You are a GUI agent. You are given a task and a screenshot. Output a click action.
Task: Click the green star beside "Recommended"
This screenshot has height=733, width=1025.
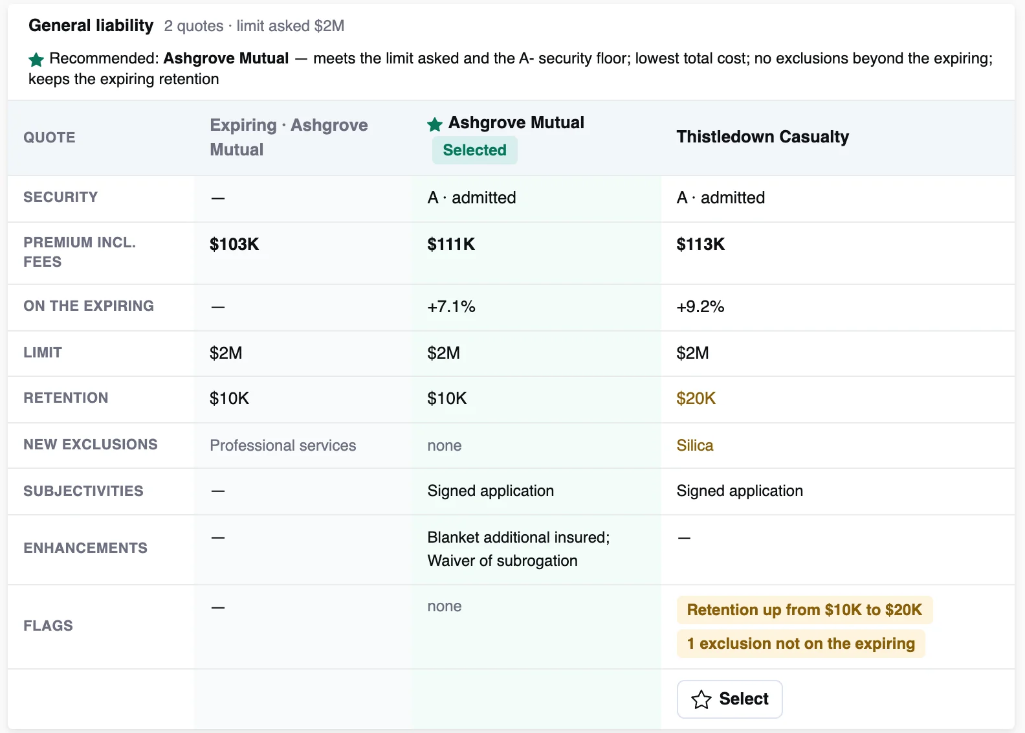click(x=36, y=60)
